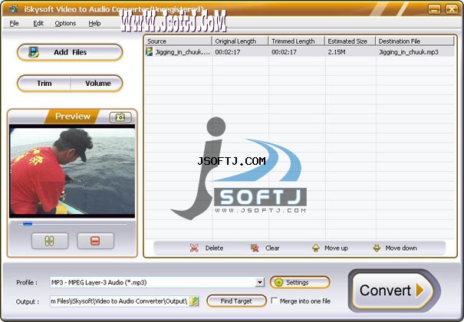The height and width of the screenshot is (322, 464).
Task: Open the Volume adjustment
Action: pos(97,84)
